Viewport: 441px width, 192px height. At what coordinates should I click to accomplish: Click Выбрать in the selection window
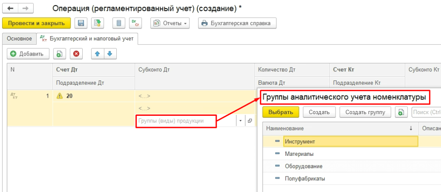pyautogui.click(x=280, y=112)
